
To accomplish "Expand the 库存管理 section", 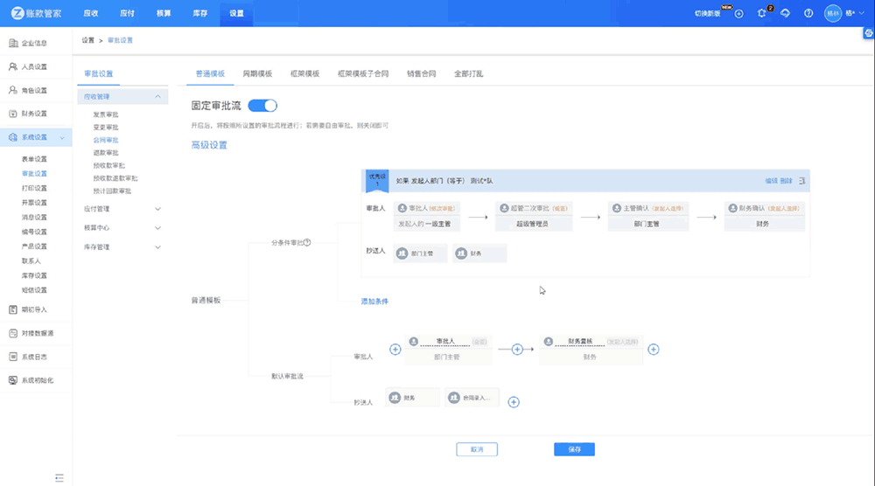I will tap(157, 247).
